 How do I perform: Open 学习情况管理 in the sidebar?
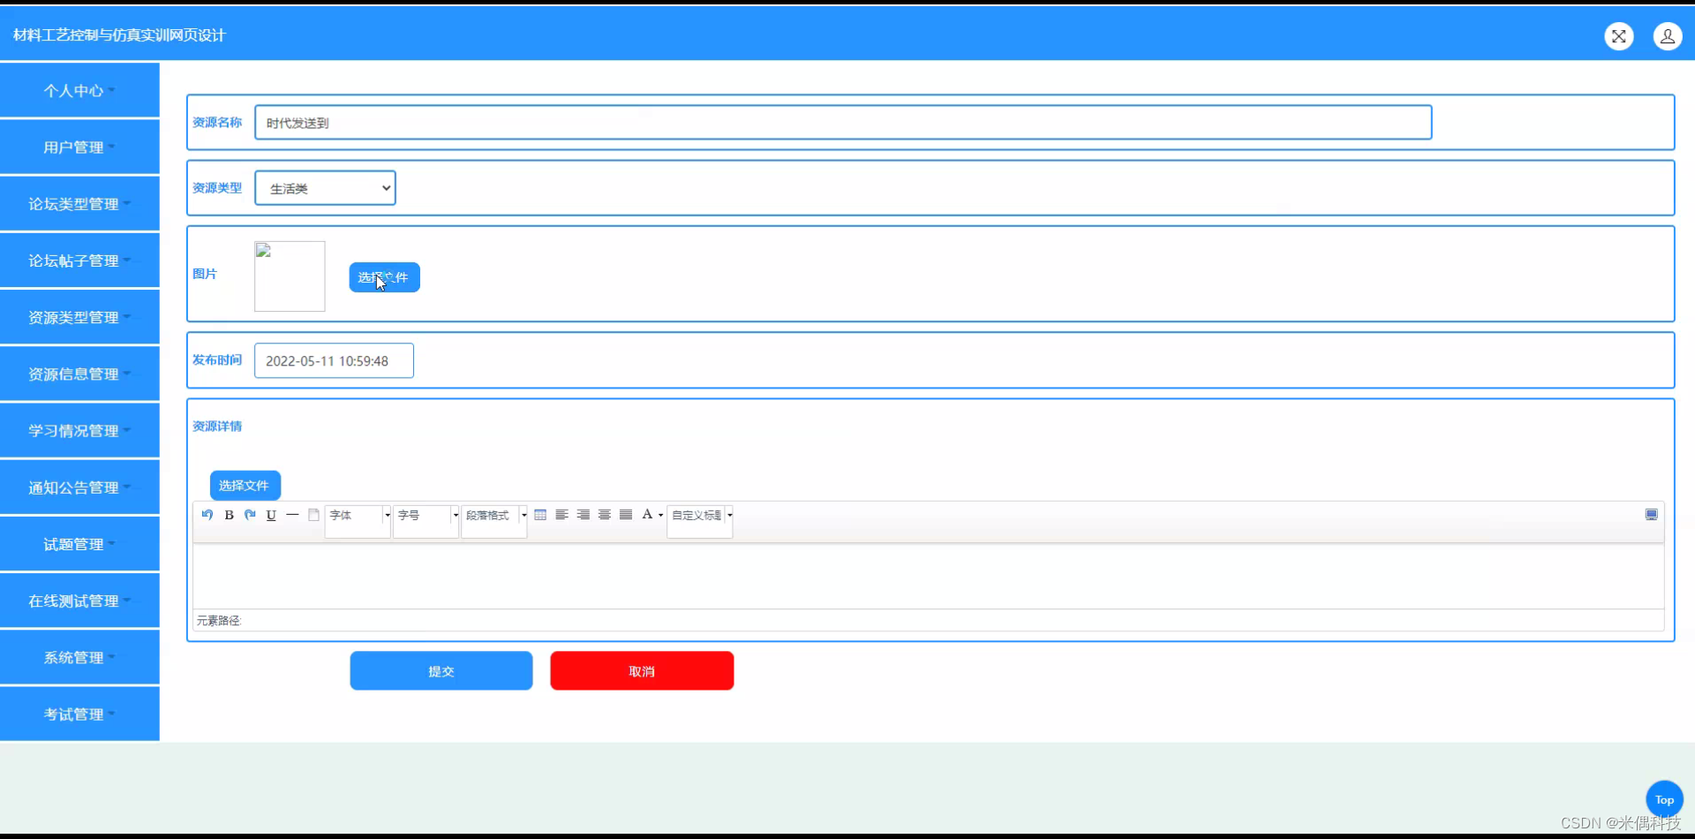click(79, 430)
